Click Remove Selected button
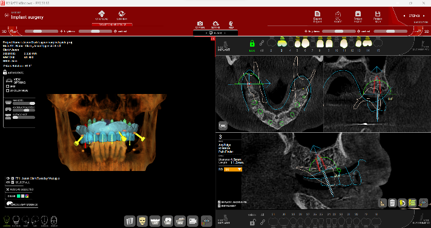The image size is (431, 228). point(20,189)
